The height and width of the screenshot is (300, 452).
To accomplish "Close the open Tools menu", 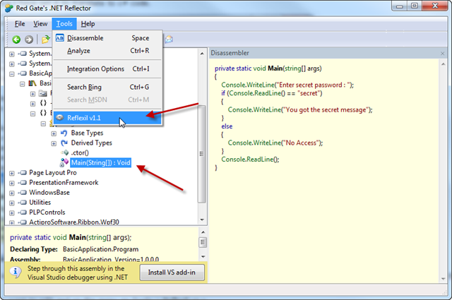I will (64, 23).
